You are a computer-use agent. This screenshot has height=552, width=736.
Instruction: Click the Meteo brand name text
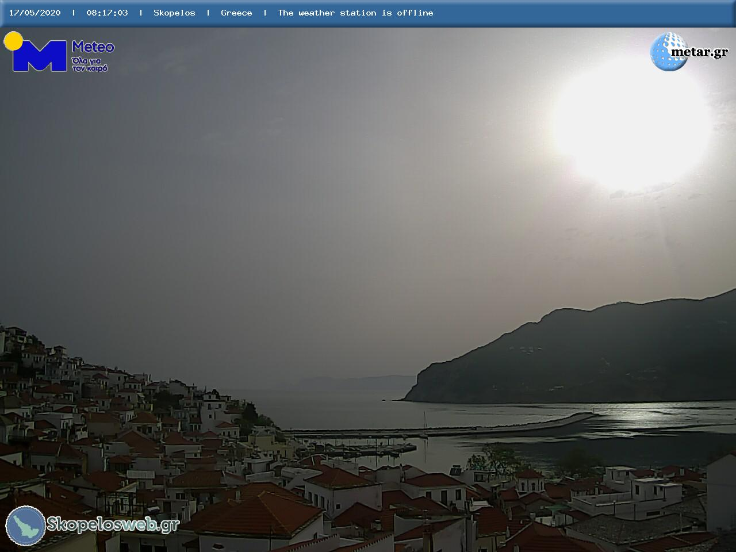93,47
